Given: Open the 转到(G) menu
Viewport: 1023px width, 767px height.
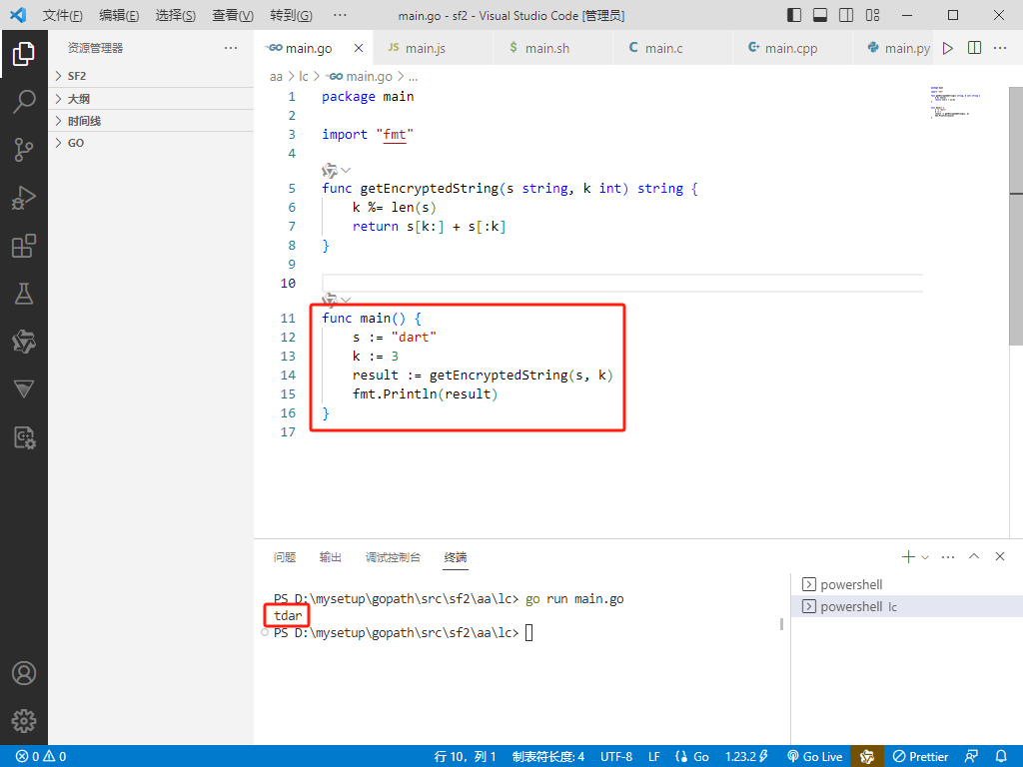Looking at the screenshot, I should click(291, 15).
